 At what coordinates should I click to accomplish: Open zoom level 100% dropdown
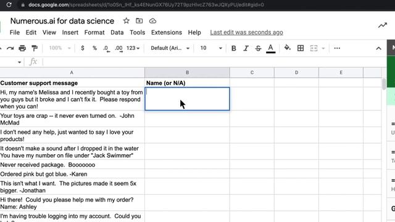pos(60,48)
